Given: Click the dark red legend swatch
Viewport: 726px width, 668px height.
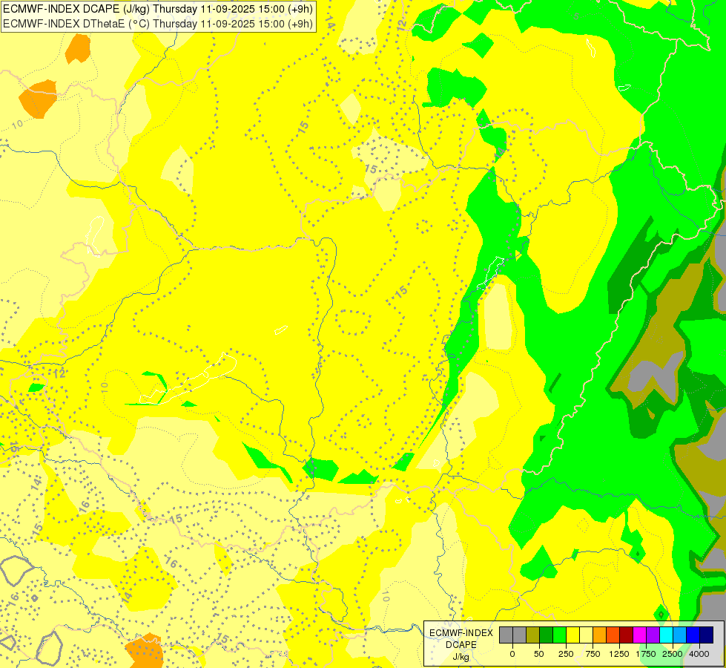Looking at the screenshot, I should point(626,635).
